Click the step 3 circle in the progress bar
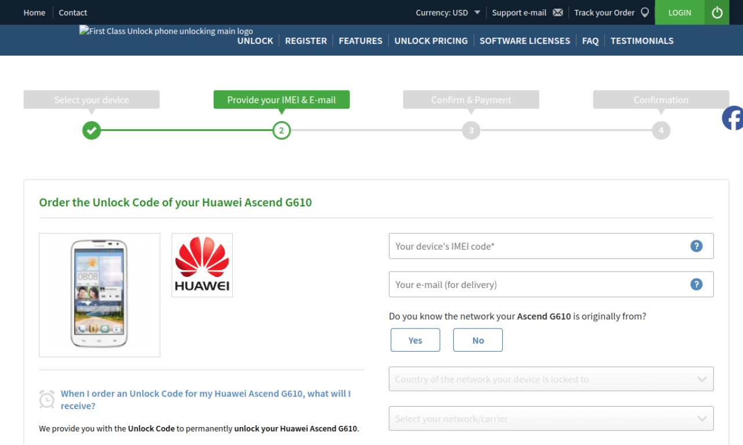The width and height of the screenshot is (743, 445). click(471, 130)
